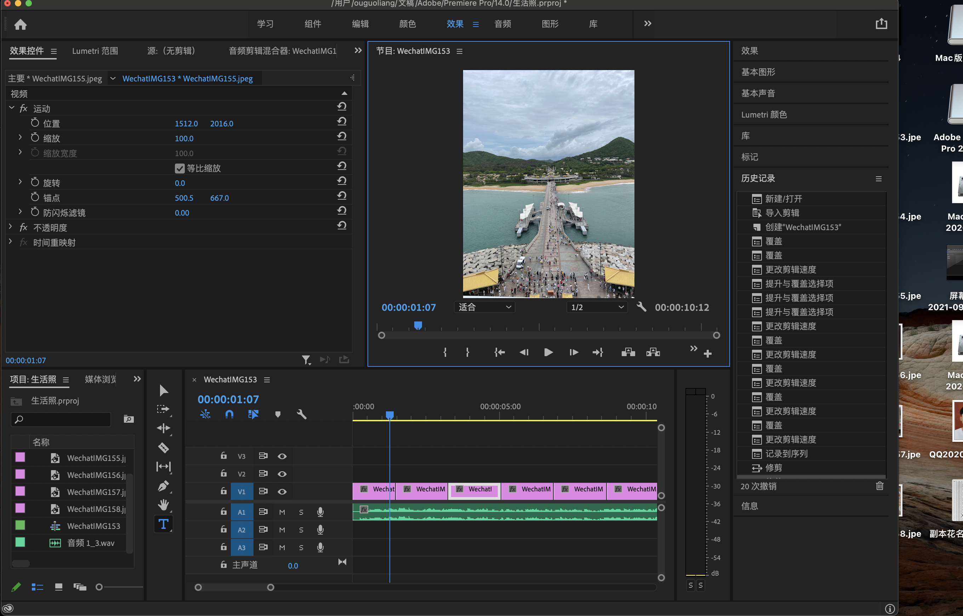Open the Lumetri 范围 tab
The image size is (963, 616).
click(x=95, y=51)
